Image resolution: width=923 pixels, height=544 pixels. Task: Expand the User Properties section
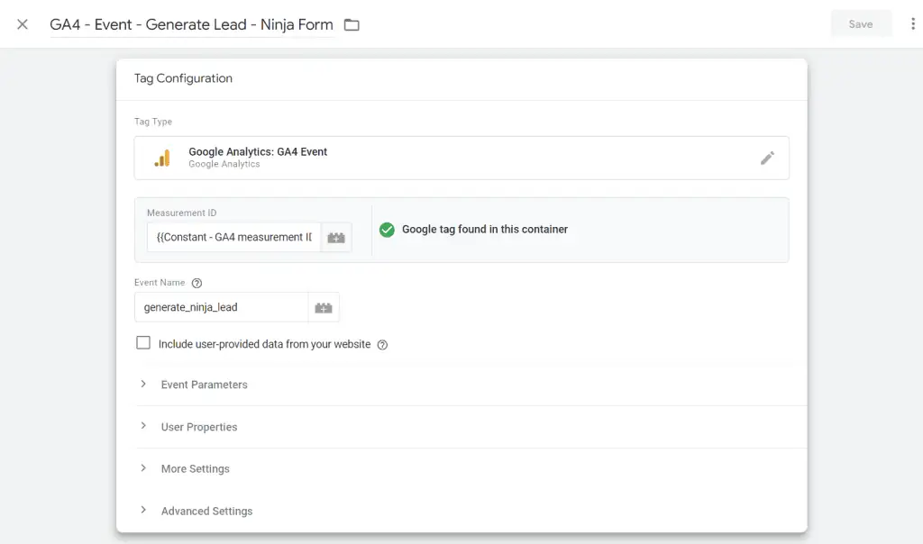click(198, 427)
